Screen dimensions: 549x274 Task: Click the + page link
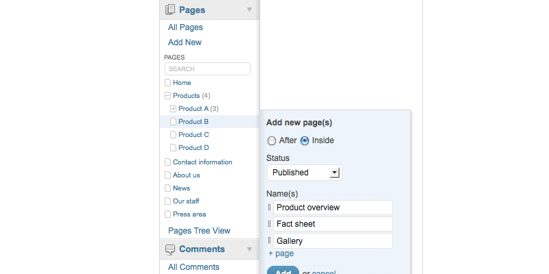281,253
